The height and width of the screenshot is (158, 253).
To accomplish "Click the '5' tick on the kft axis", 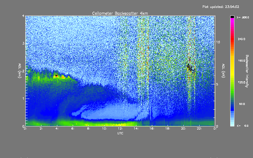I will point(217,84).
